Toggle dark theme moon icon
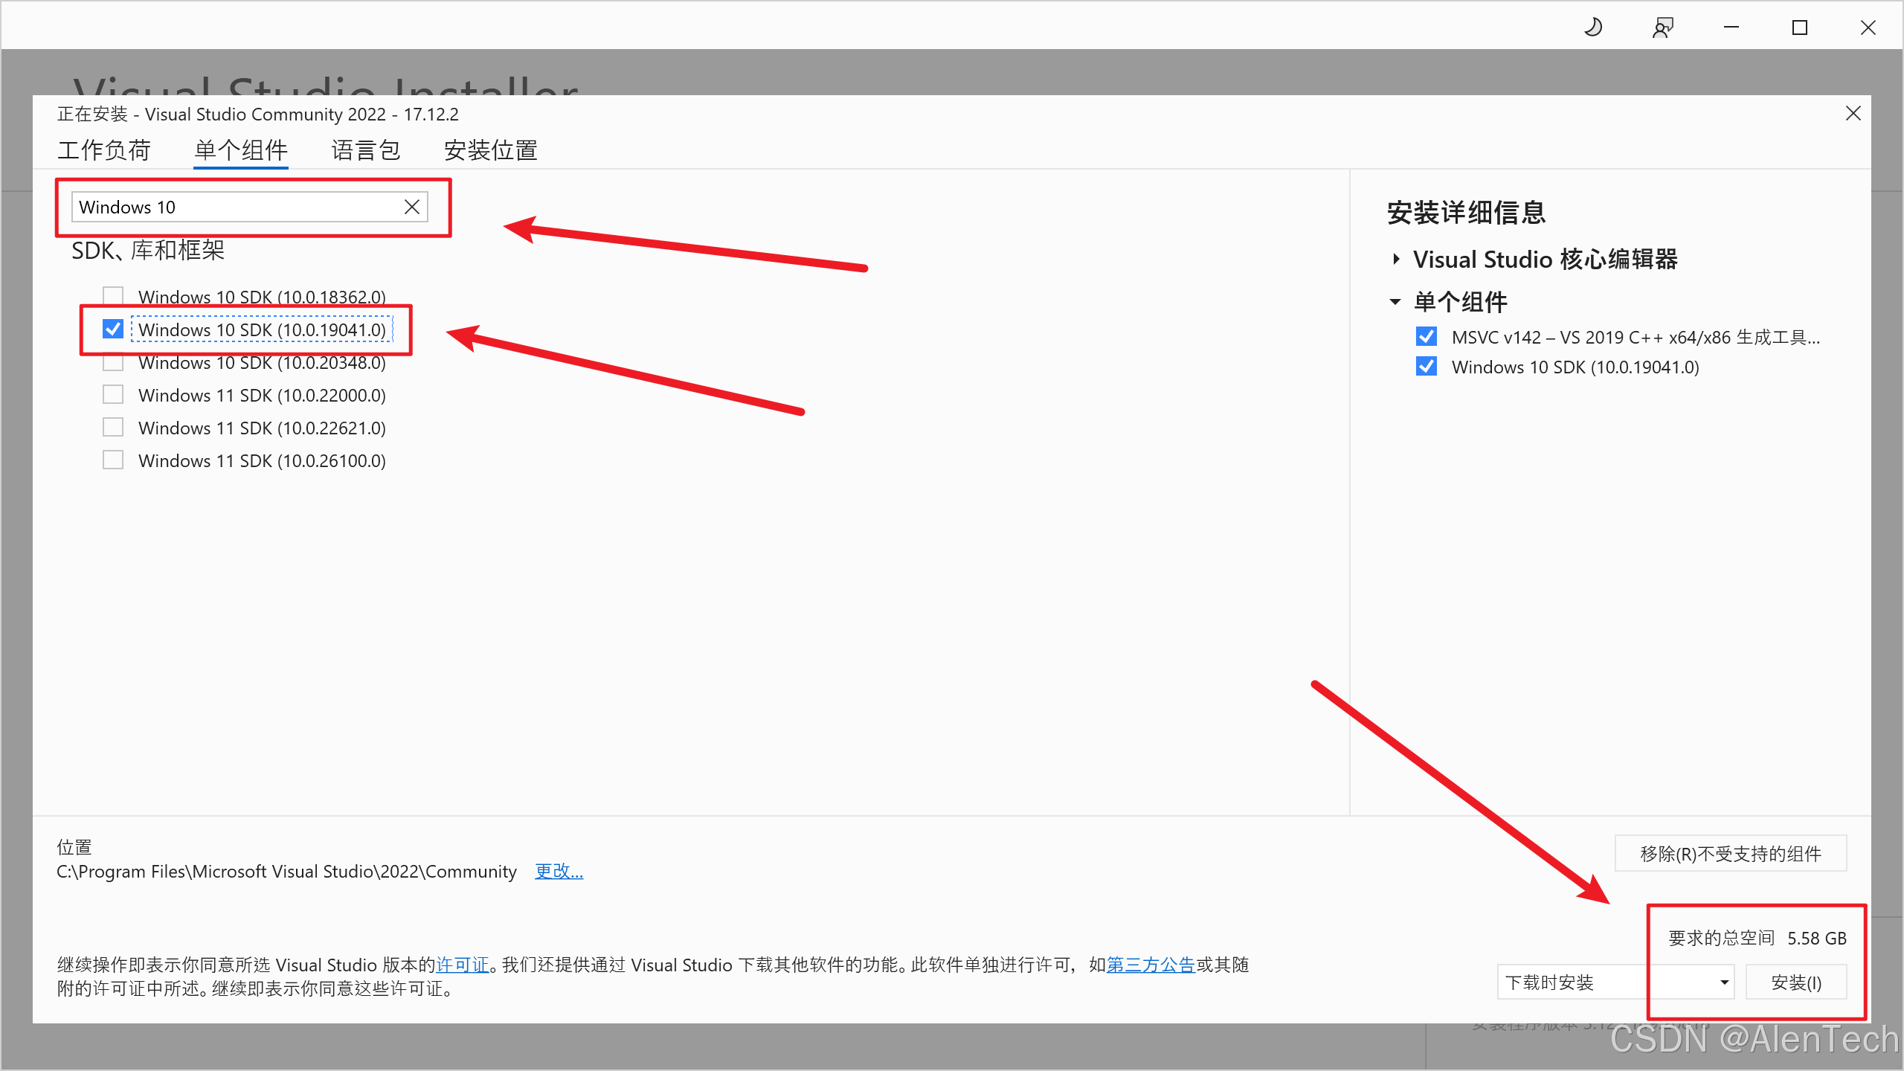1904x1071 pixels. coord(1592,28)
